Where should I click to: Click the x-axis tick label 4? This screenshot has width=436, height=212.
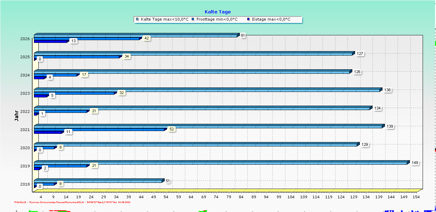41,197
